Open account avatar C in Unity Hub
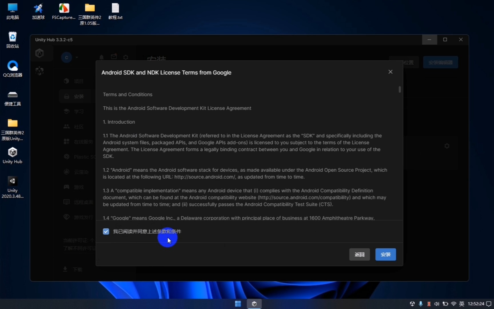Screen dimensions: 494x309 [x=67, y=58]
